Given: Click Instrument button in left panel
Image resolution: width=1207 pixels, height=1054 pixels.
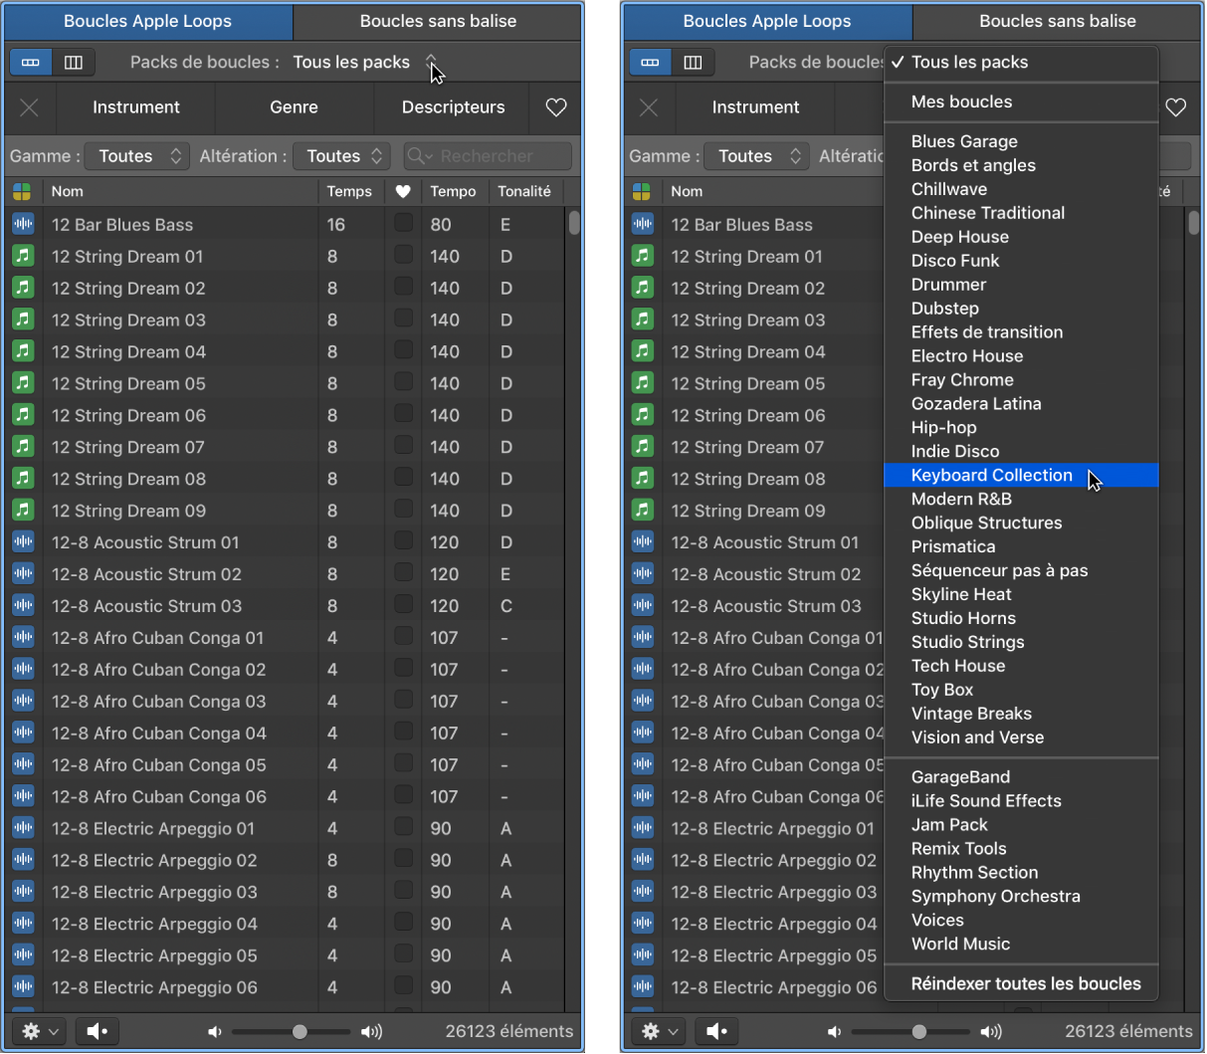Looking at the screenshot, I should coord(136,107).
